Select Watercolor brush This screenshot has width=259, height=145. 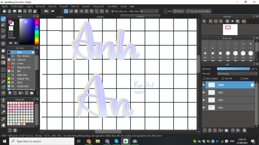click(x=21, y=86)
